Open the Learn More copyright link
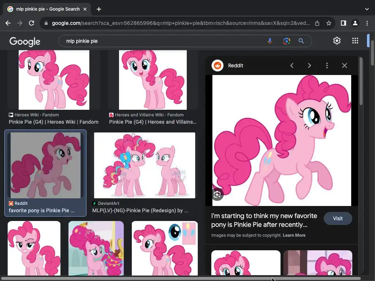This screenshot has width=375, height=281. tap(294, 235)
